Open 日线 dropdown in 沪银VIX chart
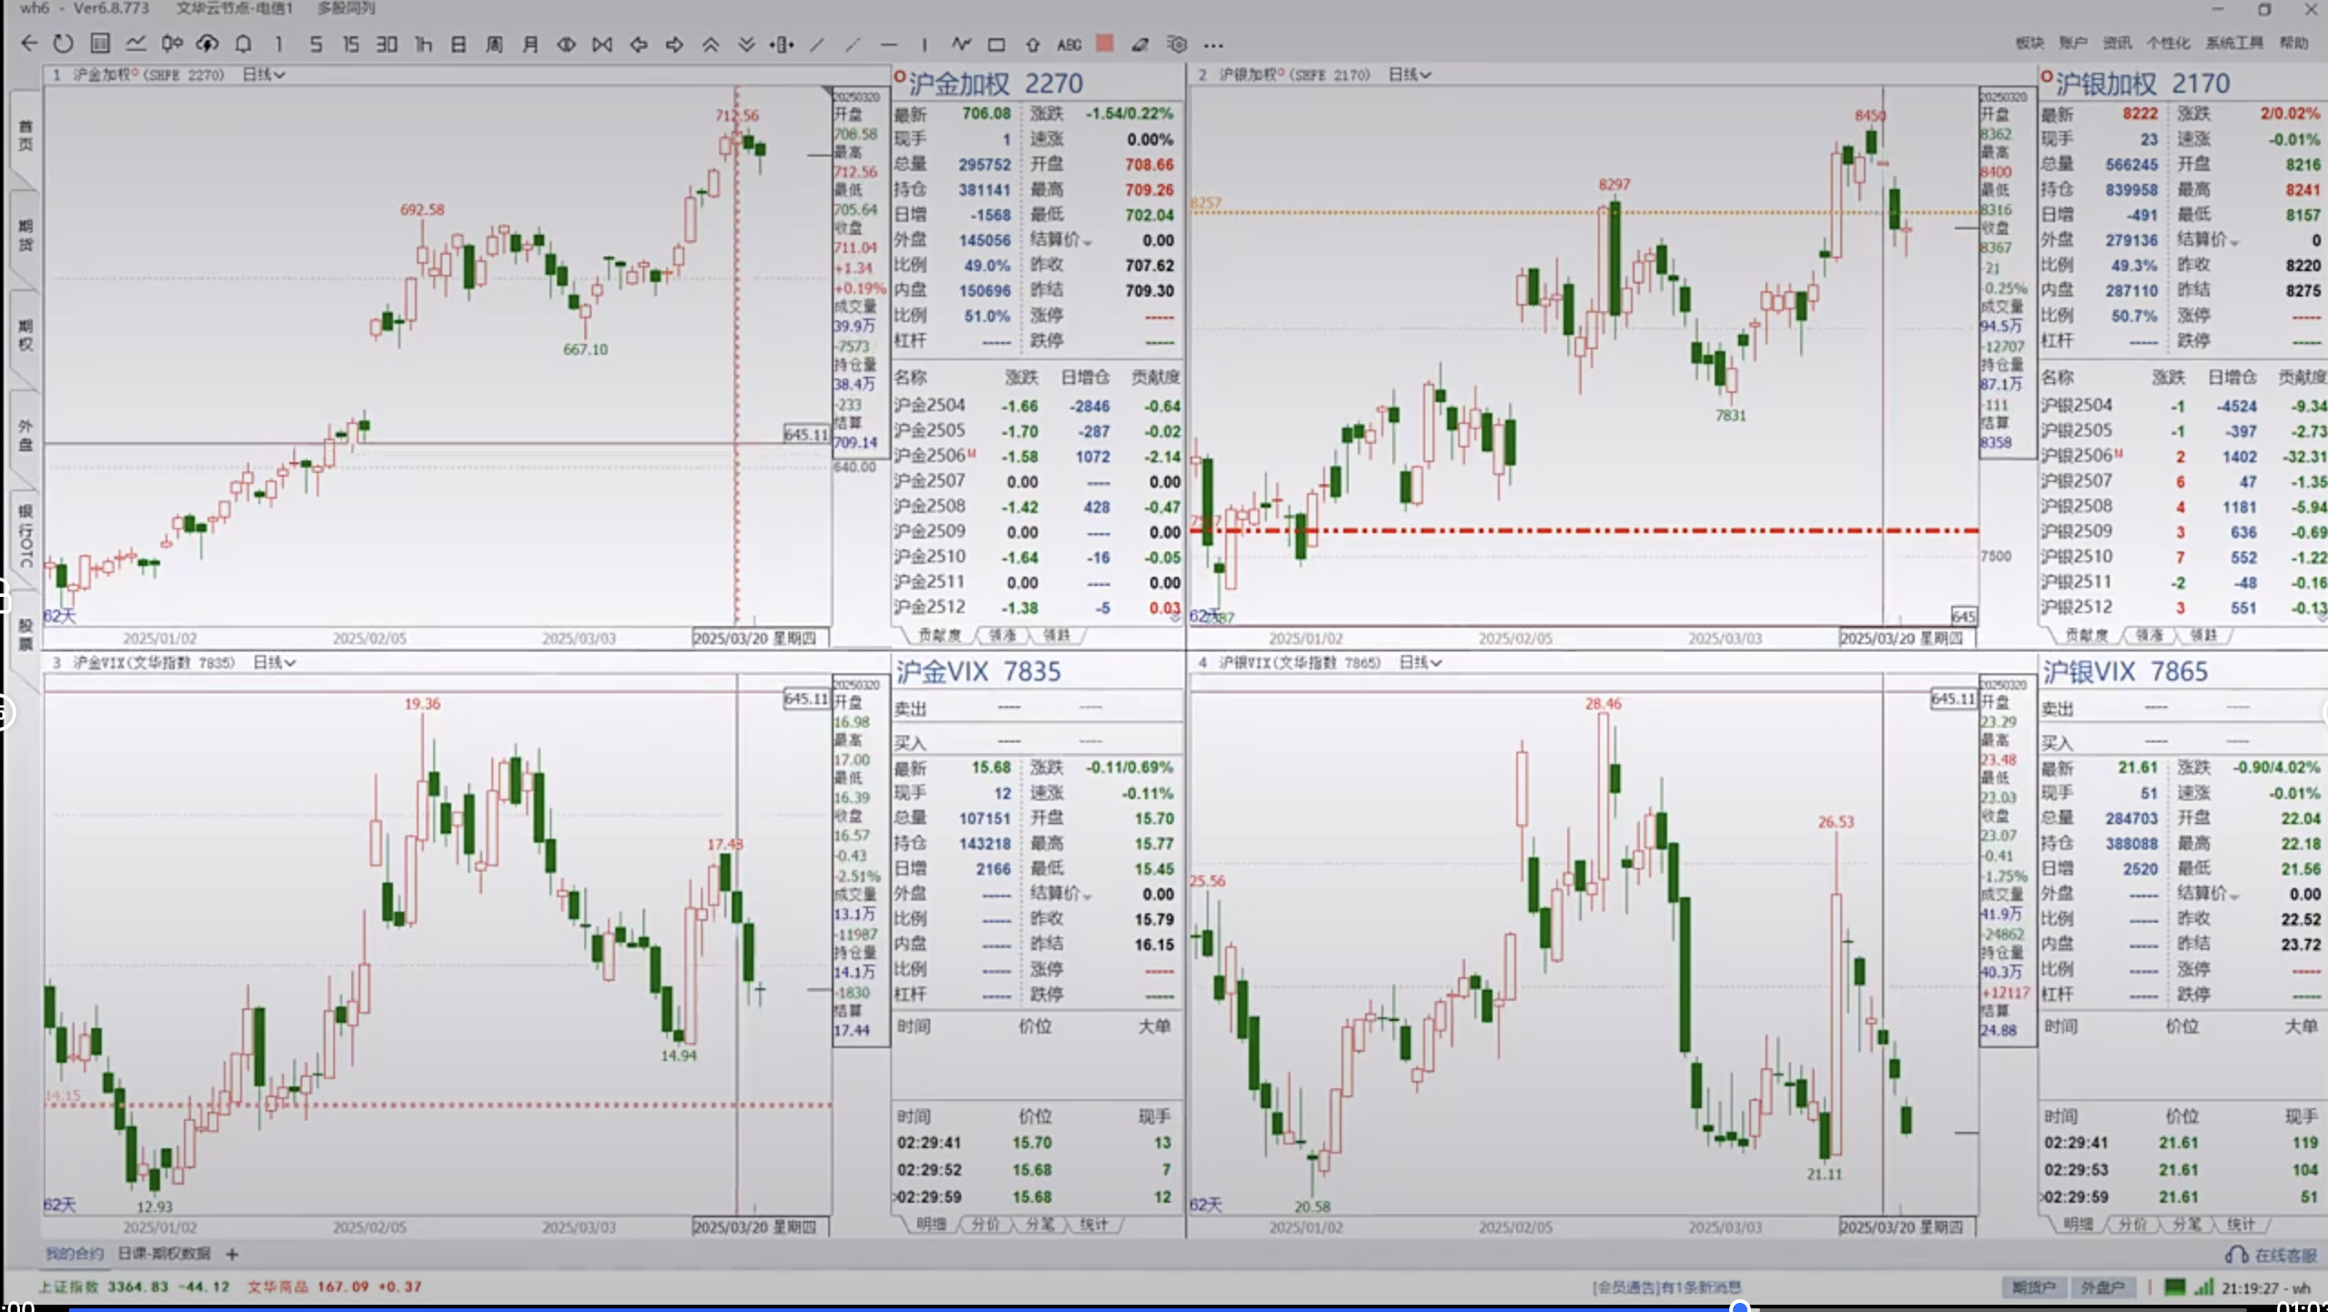 coord(1420,662)
